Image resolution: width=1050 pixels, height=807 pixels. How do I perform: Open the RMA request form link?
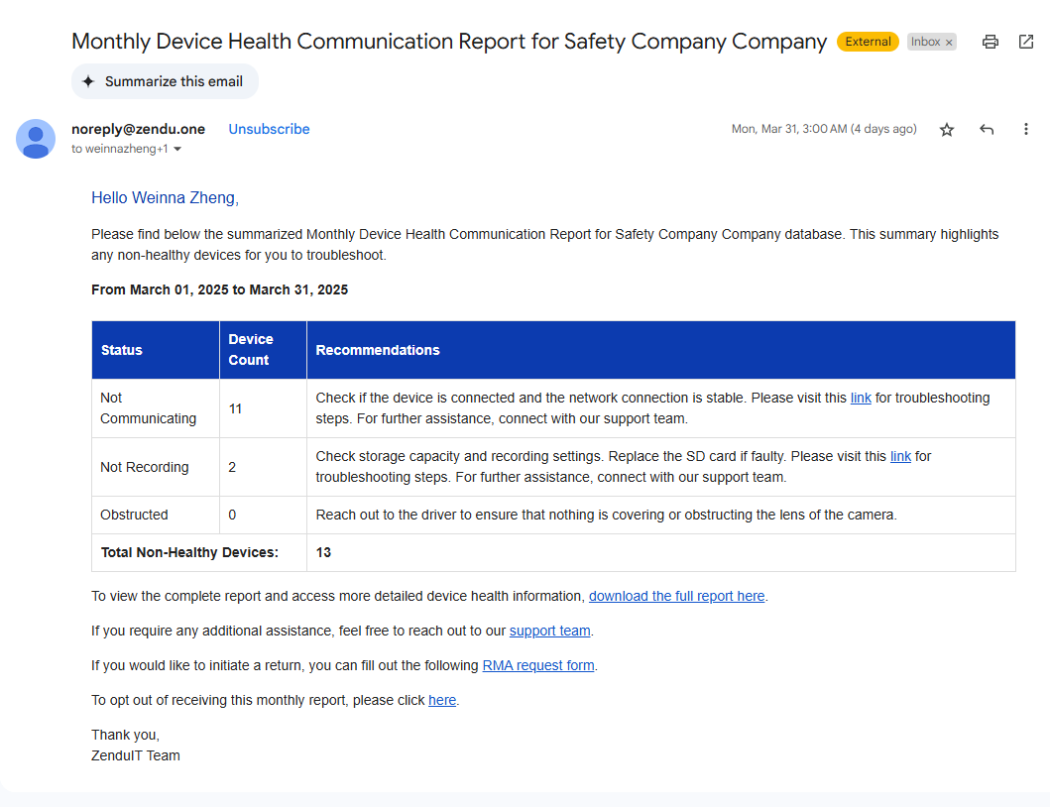coord(538,665)
